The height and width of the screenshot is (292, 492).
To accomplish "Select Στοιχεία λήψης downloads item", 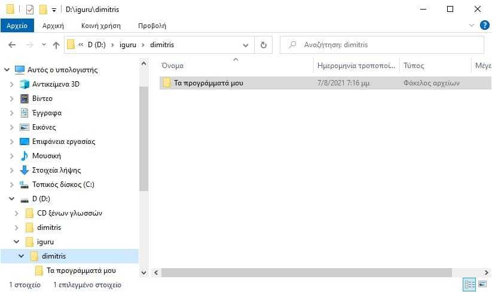I will [x=56, y=170].
